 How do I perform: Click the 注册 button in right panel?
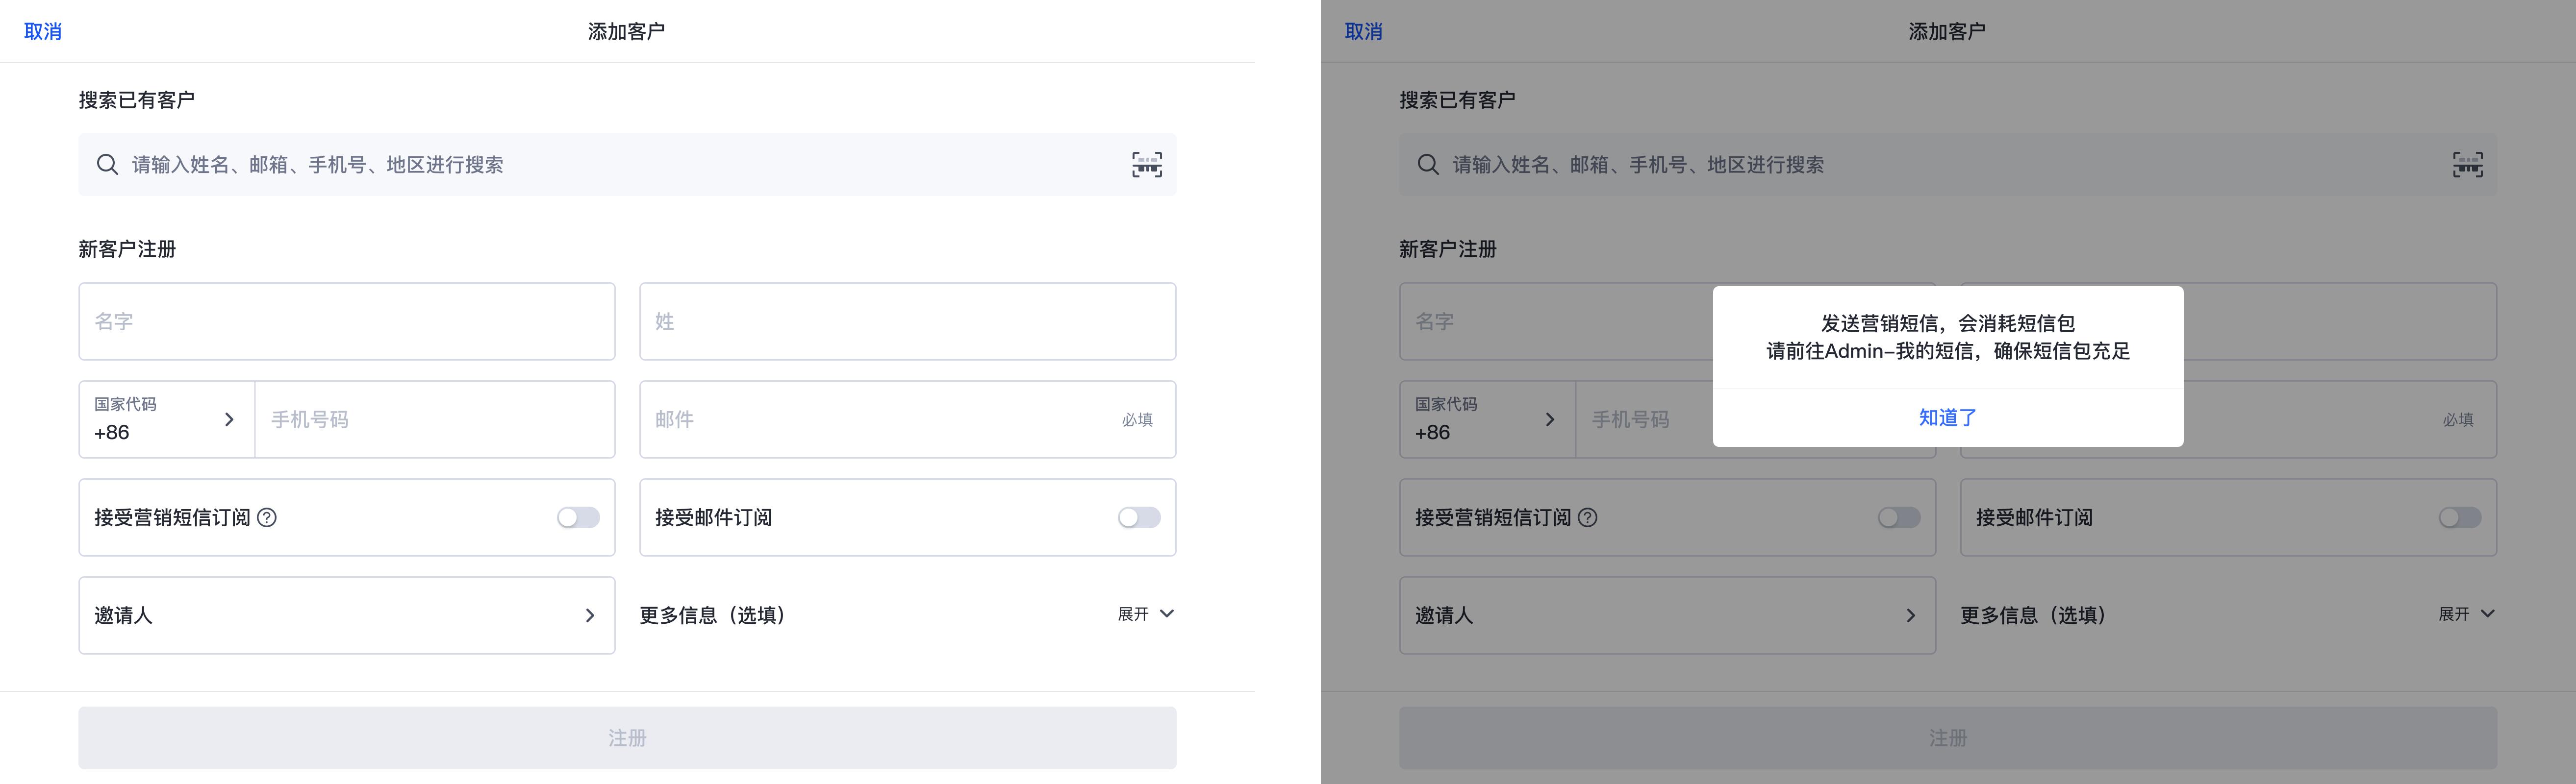(x=1948, y=738)
